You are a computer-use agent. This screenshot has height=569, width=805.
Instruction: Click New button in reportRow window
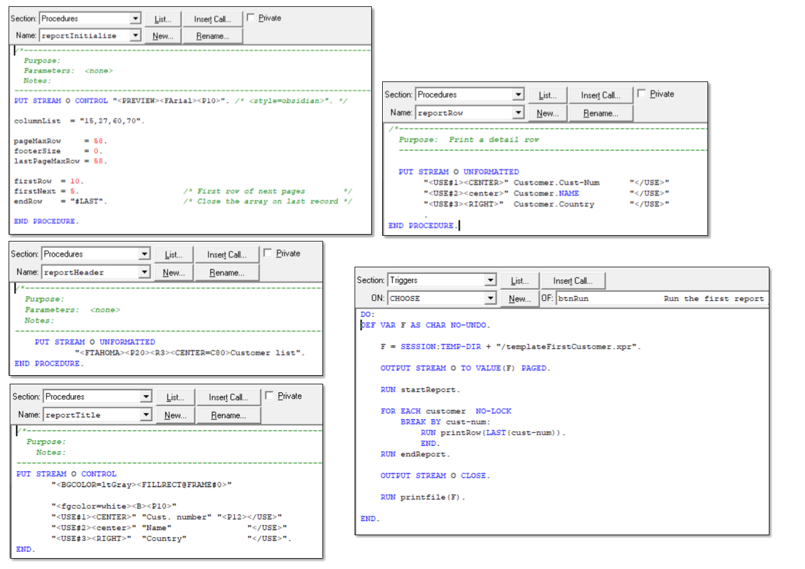[x=547, y=114]
